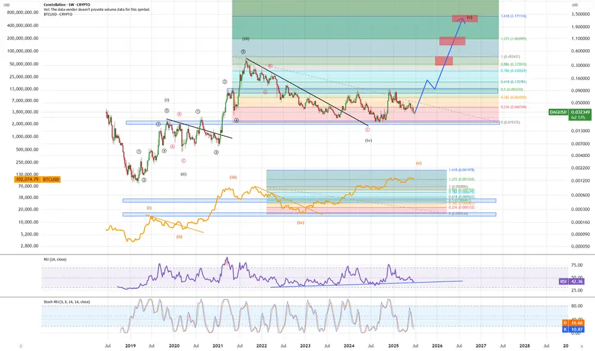Image resolution: width=595 pixels, height=351 pixels.
Task: Click the 0.786 (0.230529) Fibonacci label
Action: (x=513, y=71)
